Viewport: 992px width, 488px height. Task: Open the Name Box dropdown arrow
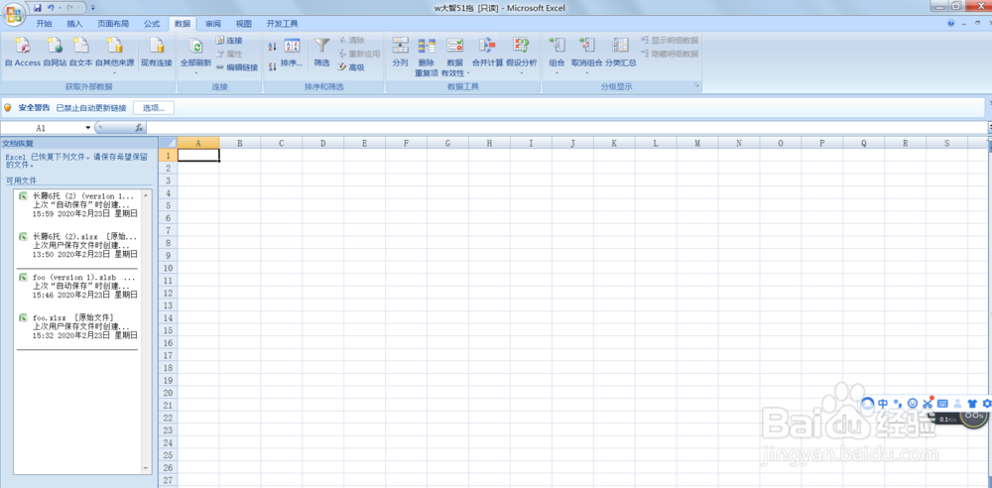pos(88,128)
